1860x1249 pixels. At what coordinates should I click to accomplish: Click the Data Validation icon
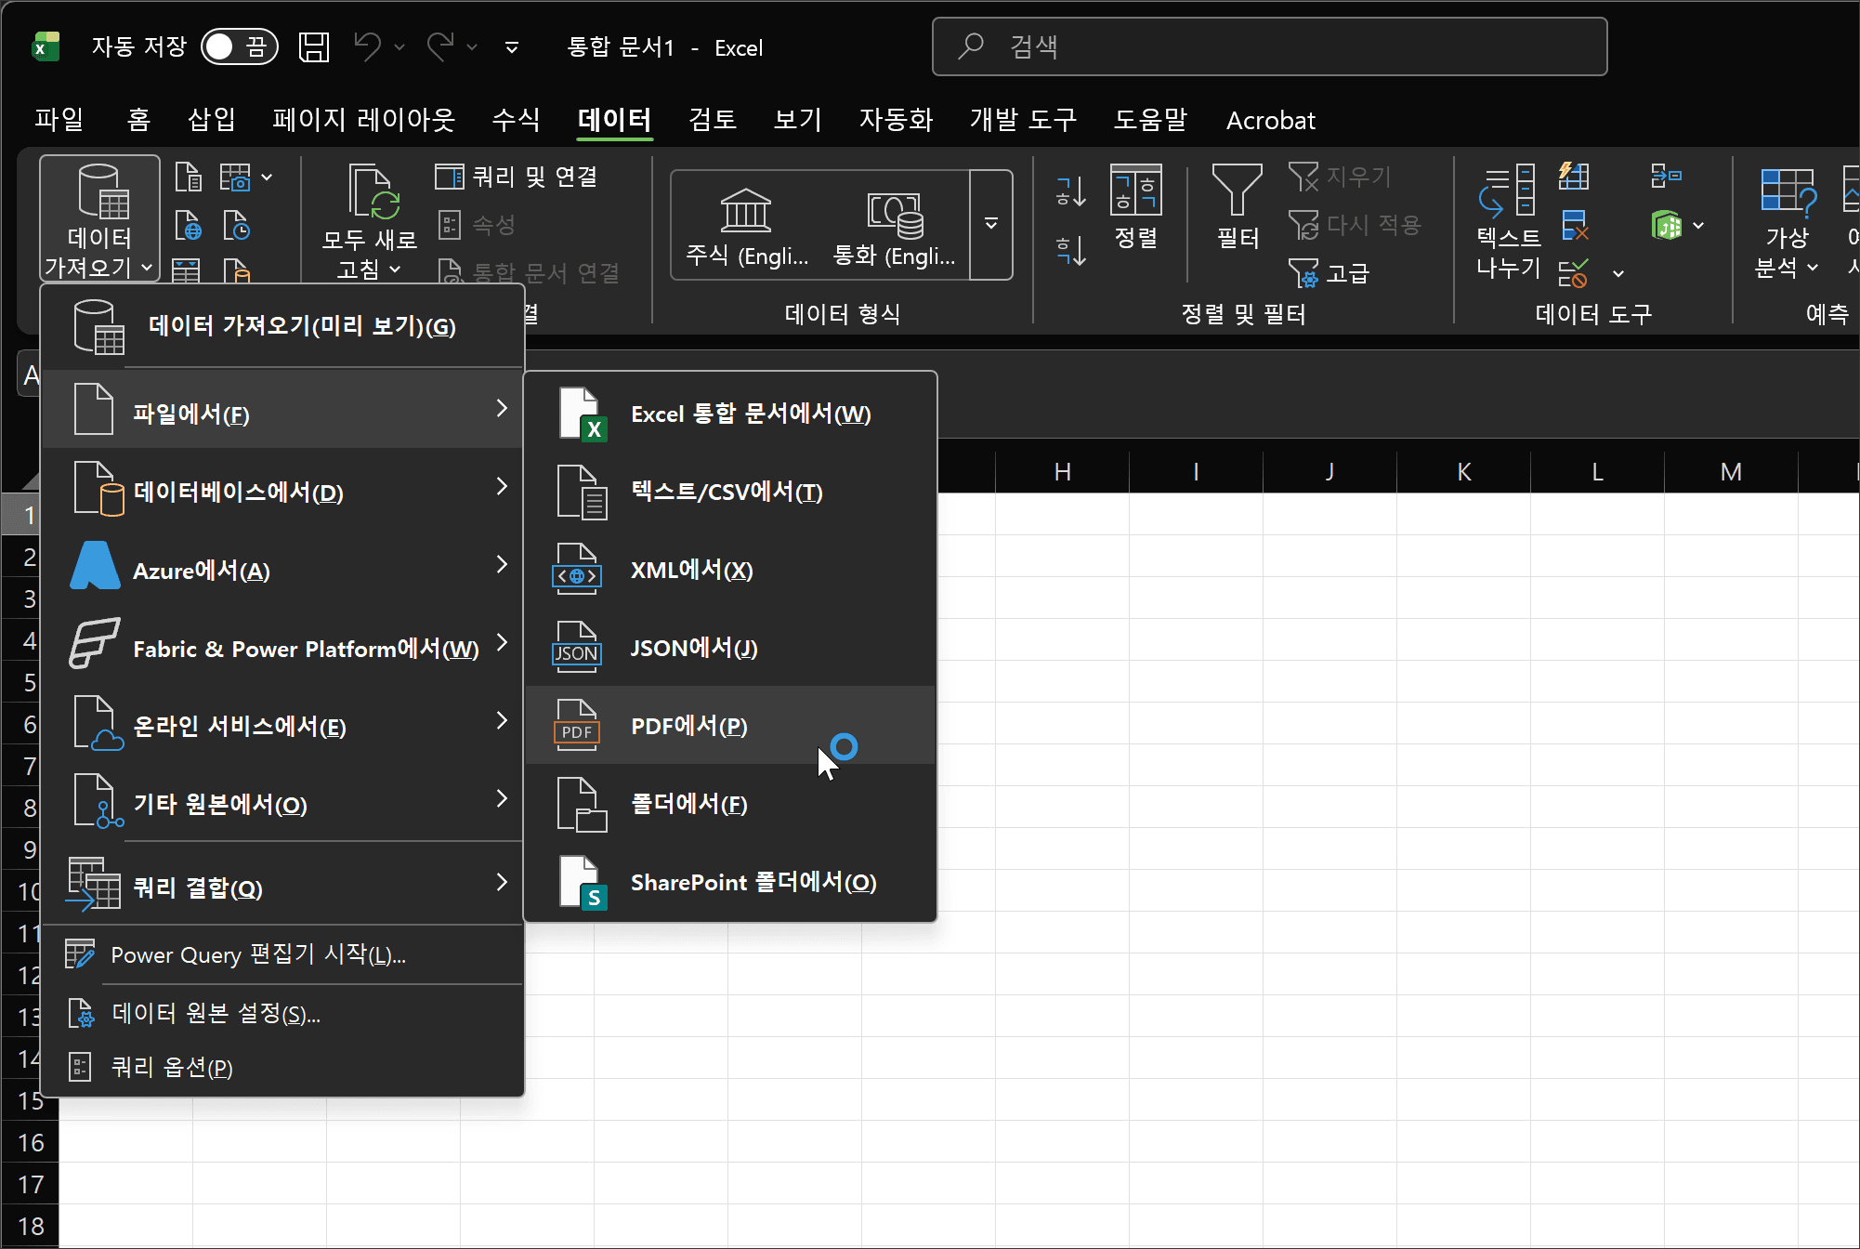coord(1574,273)
